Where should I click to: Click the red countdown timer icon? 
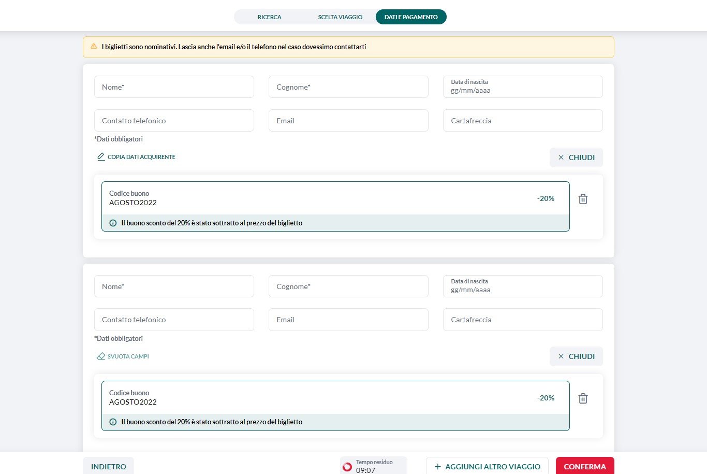point(347,467)
